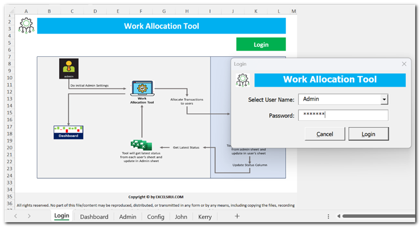Select column A header
The width and height of the screenshot is (420, 227).
tap(26, 11)
